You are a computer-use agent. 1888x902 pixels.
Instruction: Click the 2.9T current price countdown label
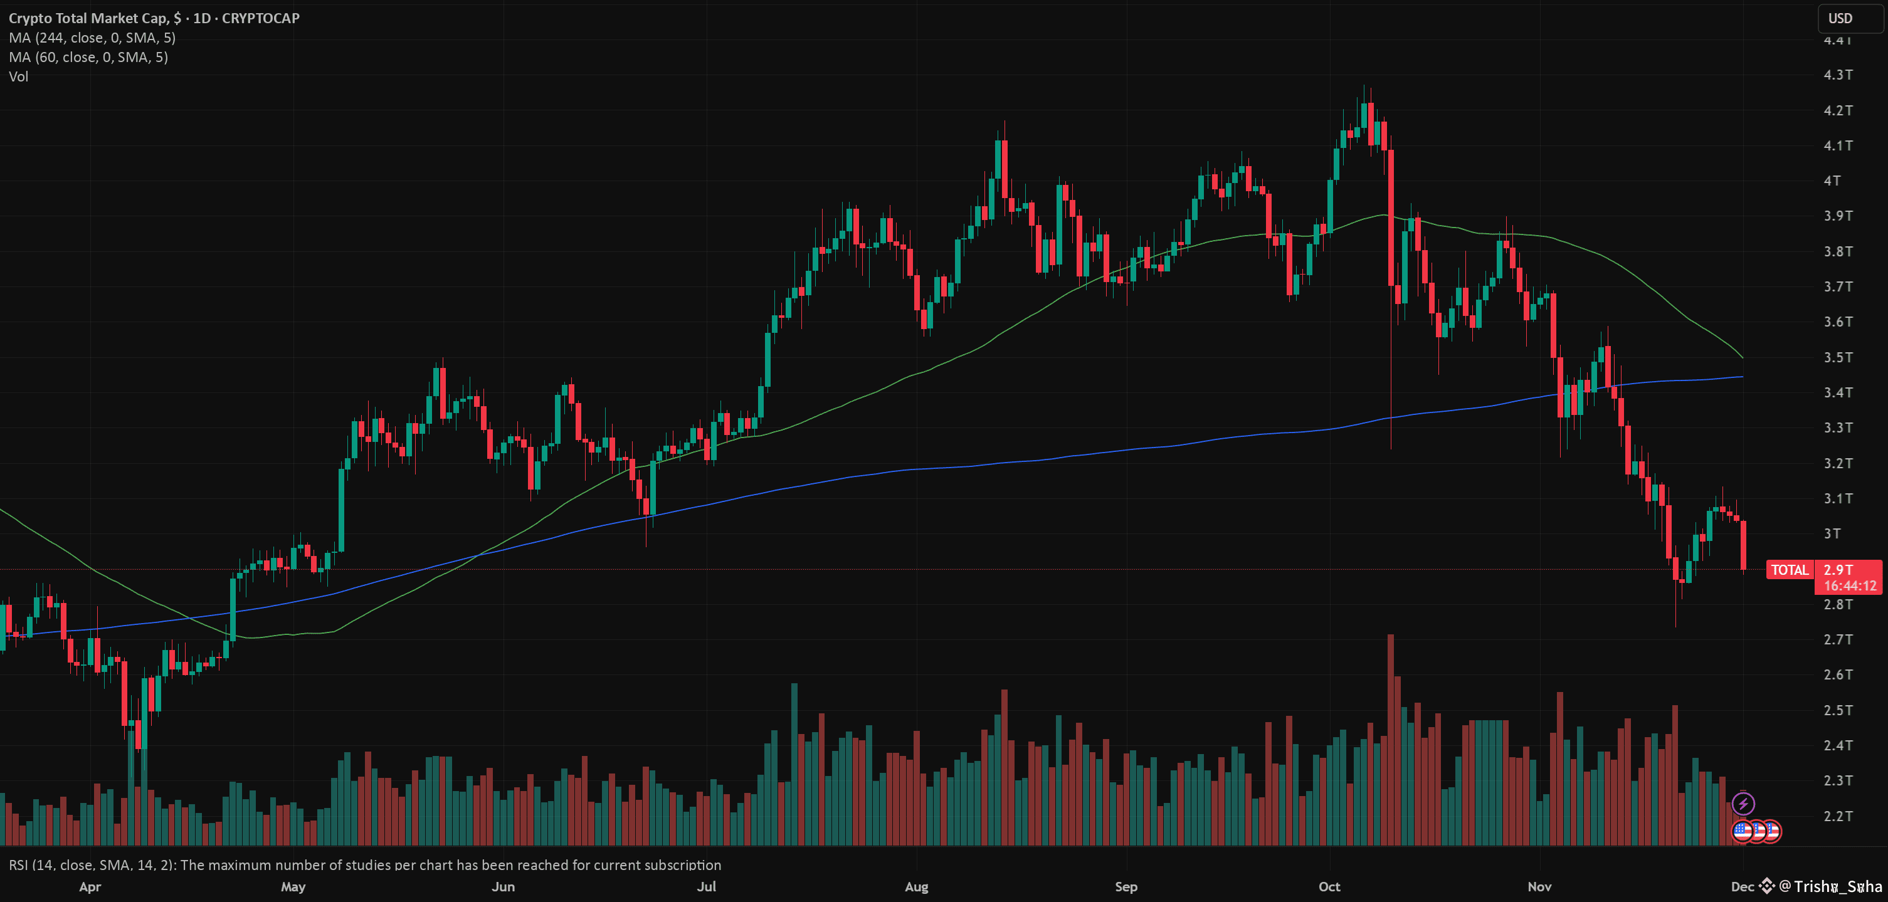[x=1849, y=577]
